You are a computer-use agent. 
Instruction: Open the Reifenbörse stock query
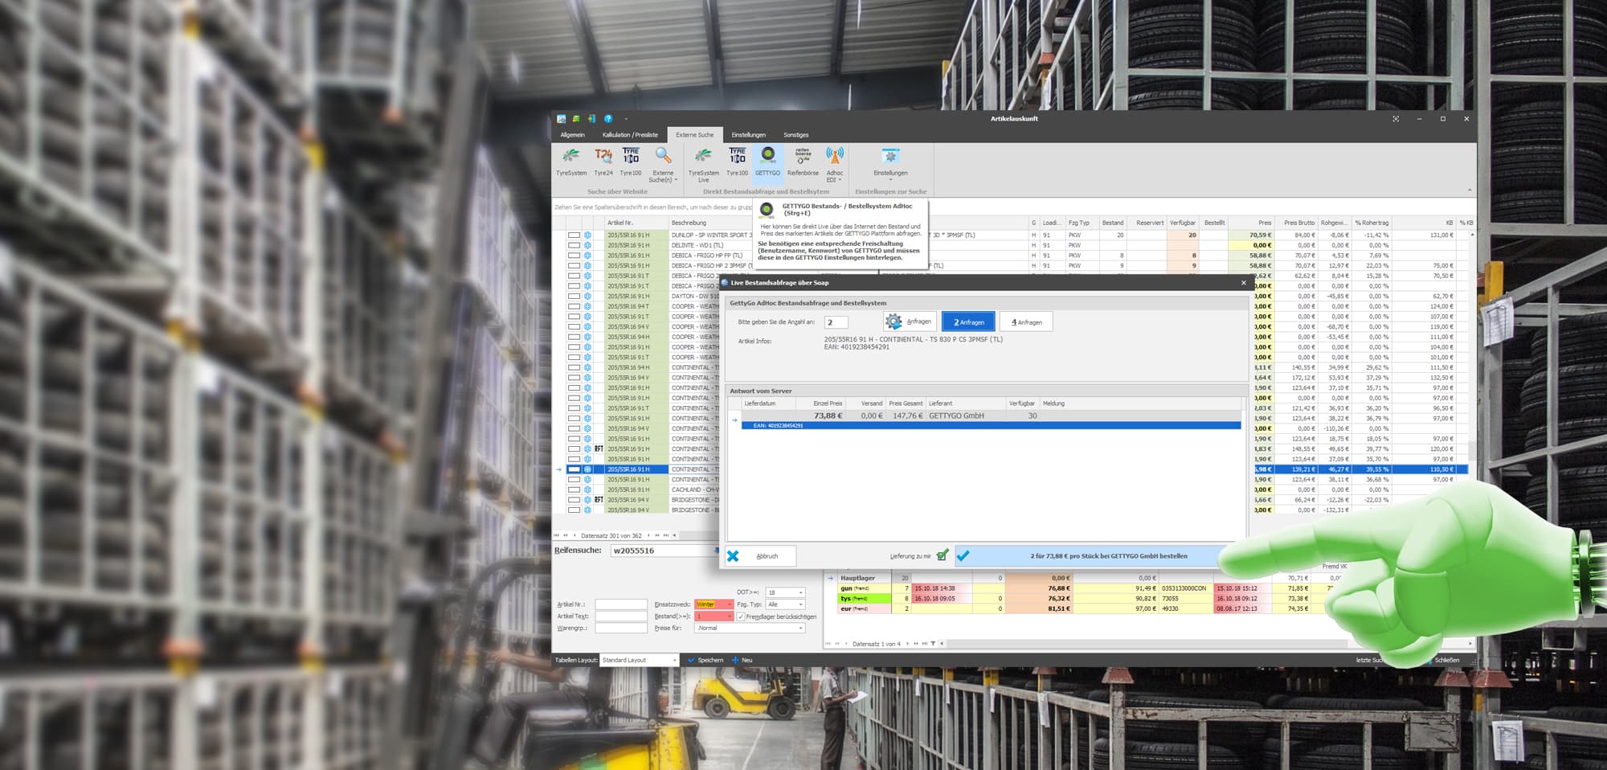point(803,162)
